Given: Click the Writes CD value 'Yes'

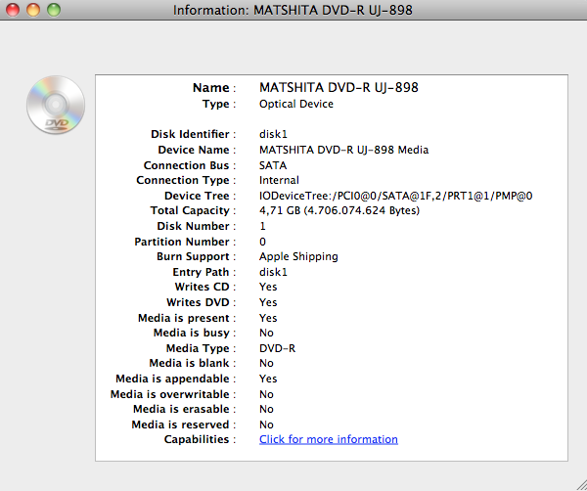Looking at the screenshot, I should [x=268, y=287].
